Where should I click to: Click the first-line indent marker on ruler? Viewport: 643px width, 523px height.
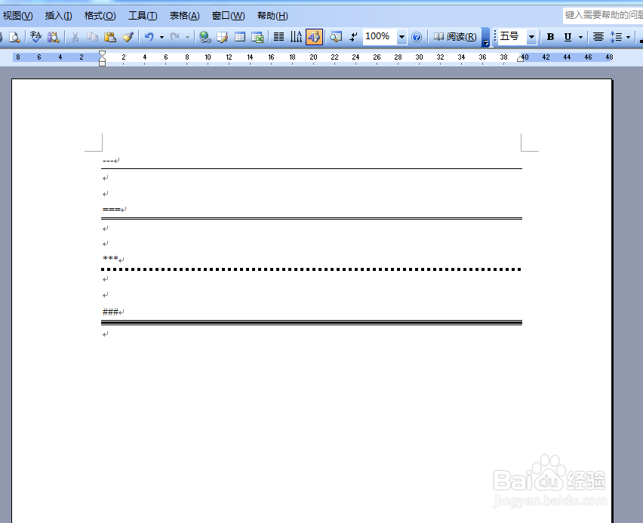click(102, 54)
